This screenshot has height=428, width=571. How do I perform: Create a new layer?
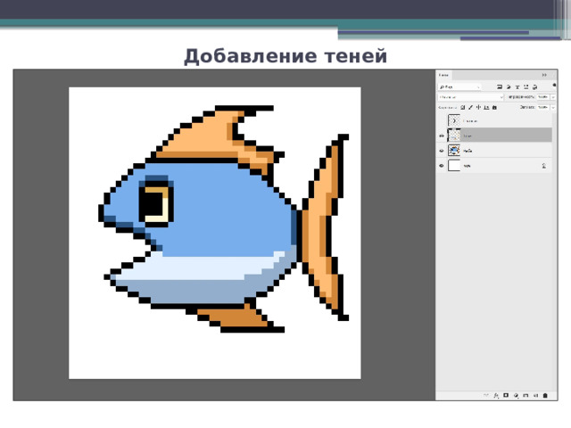(535, 396)
